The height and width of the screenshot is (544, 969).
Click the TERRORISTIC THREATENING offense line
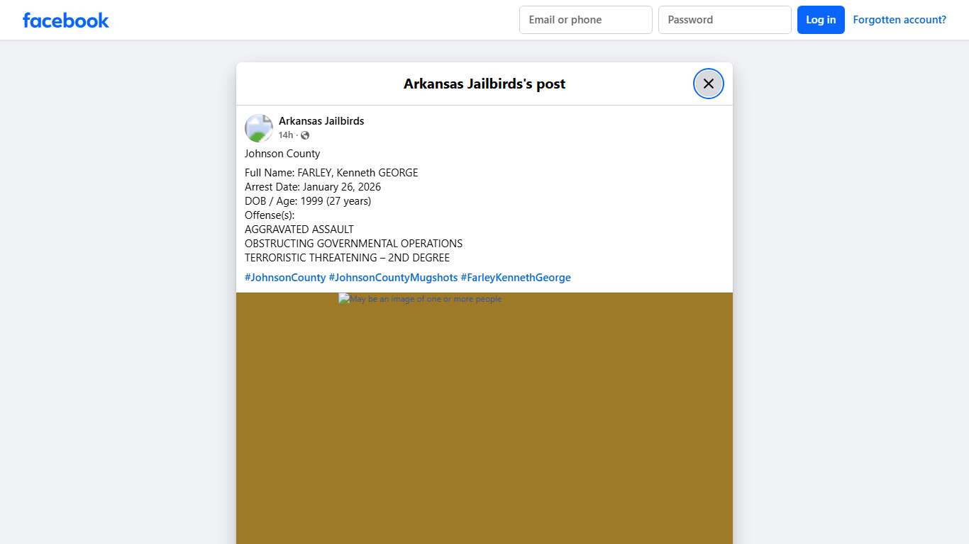[x=347, y=258]
